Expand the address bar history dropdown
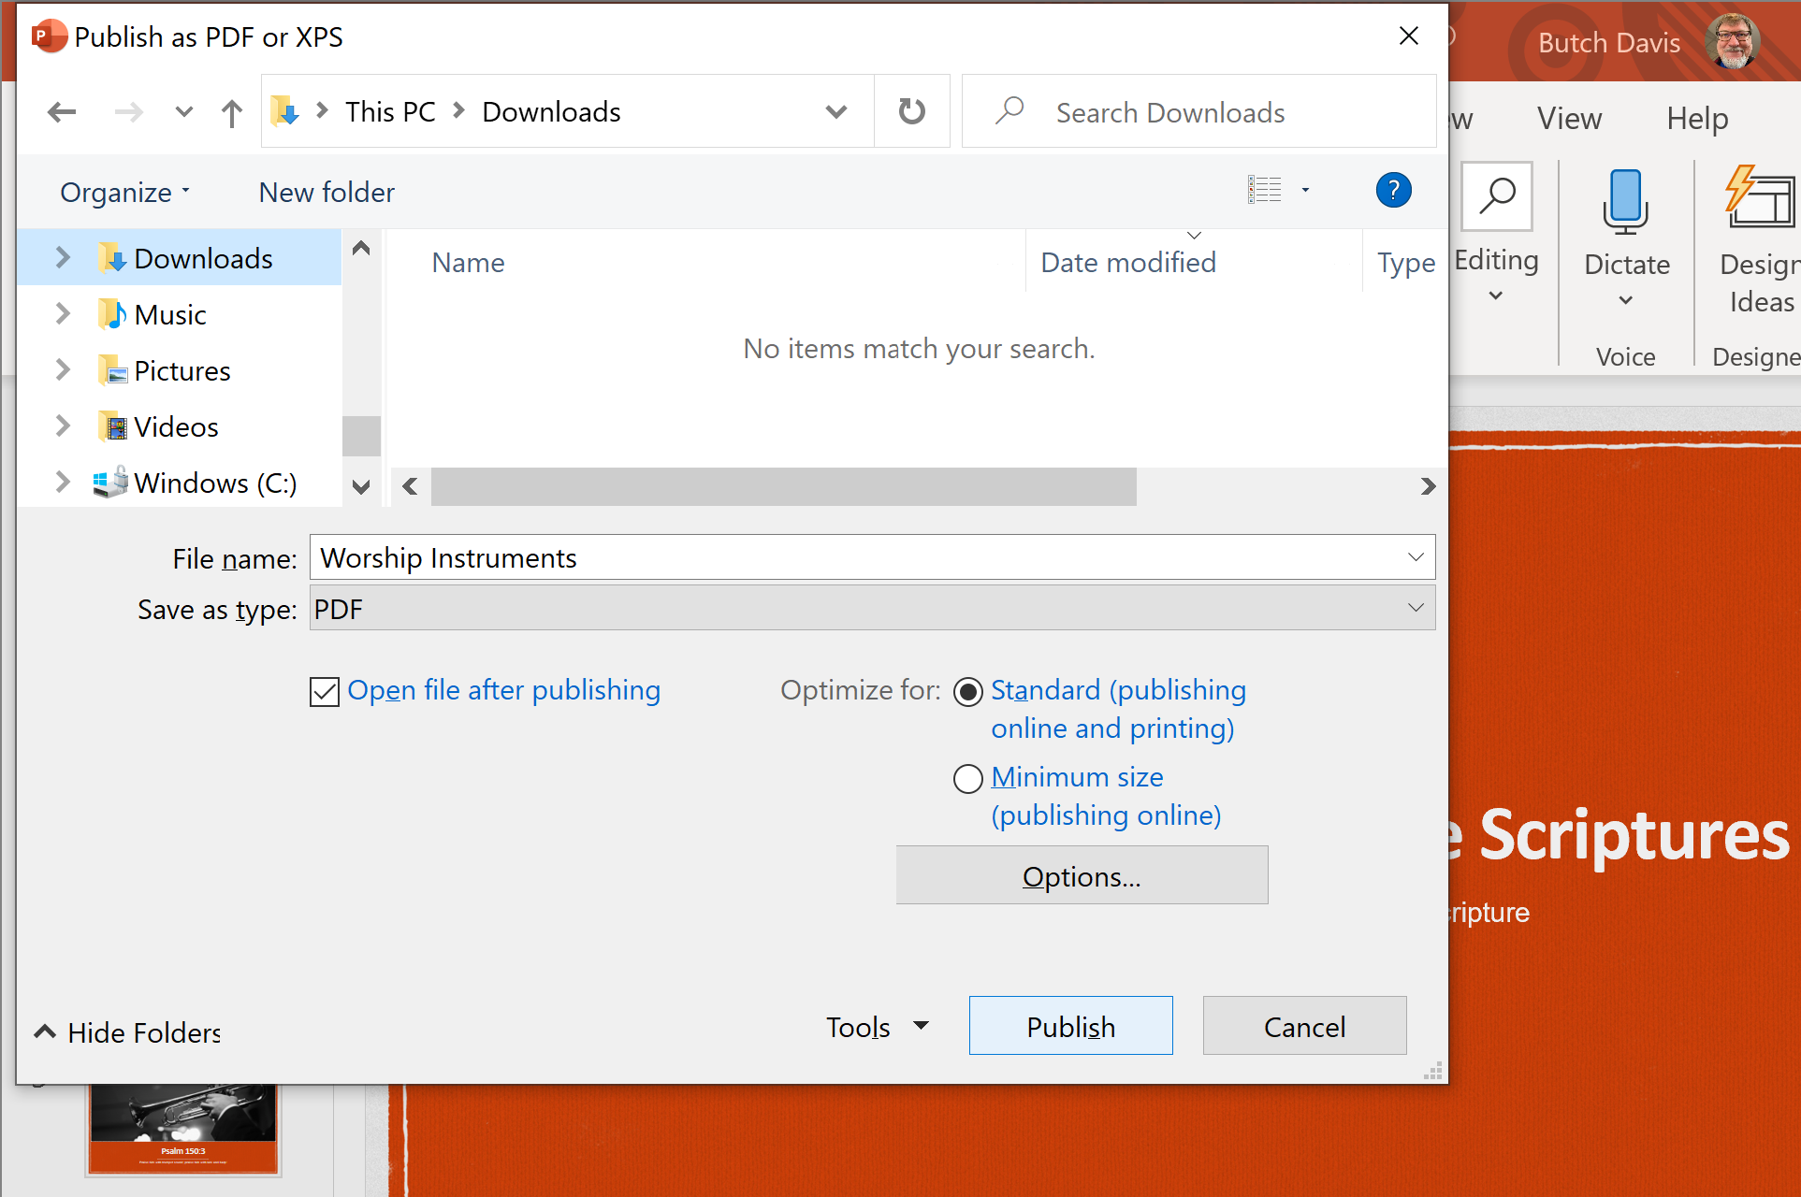The image size is (1801, 1197). [x=835, y=112]
